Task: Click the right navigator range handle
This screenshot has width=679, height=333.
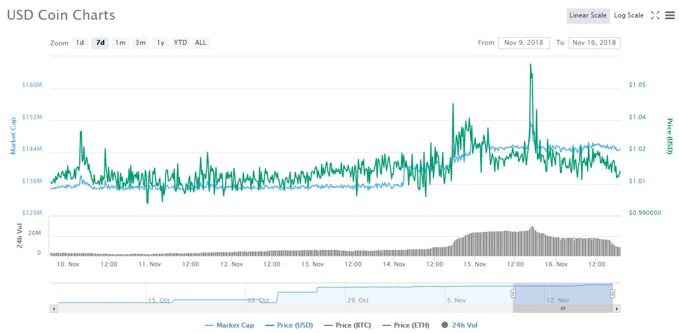Action: tap(612, 294)
